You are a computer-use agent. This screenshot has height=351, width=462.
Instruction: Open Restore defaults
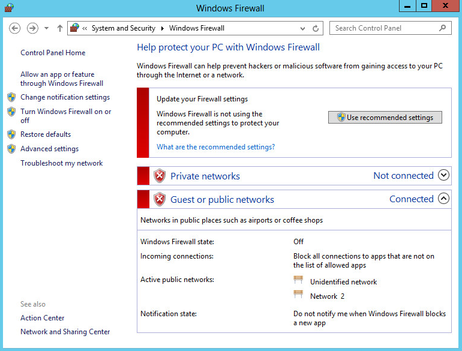coord(46,134)
